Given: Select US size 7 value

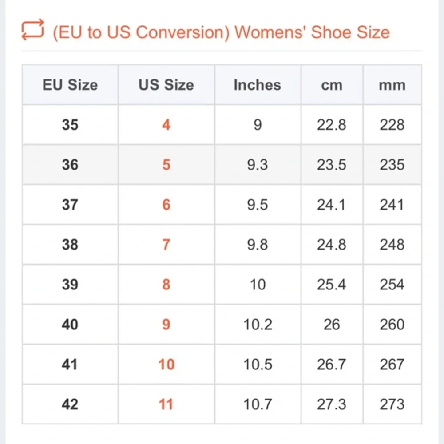Looking at the screenshot, I should click(166, 245).
